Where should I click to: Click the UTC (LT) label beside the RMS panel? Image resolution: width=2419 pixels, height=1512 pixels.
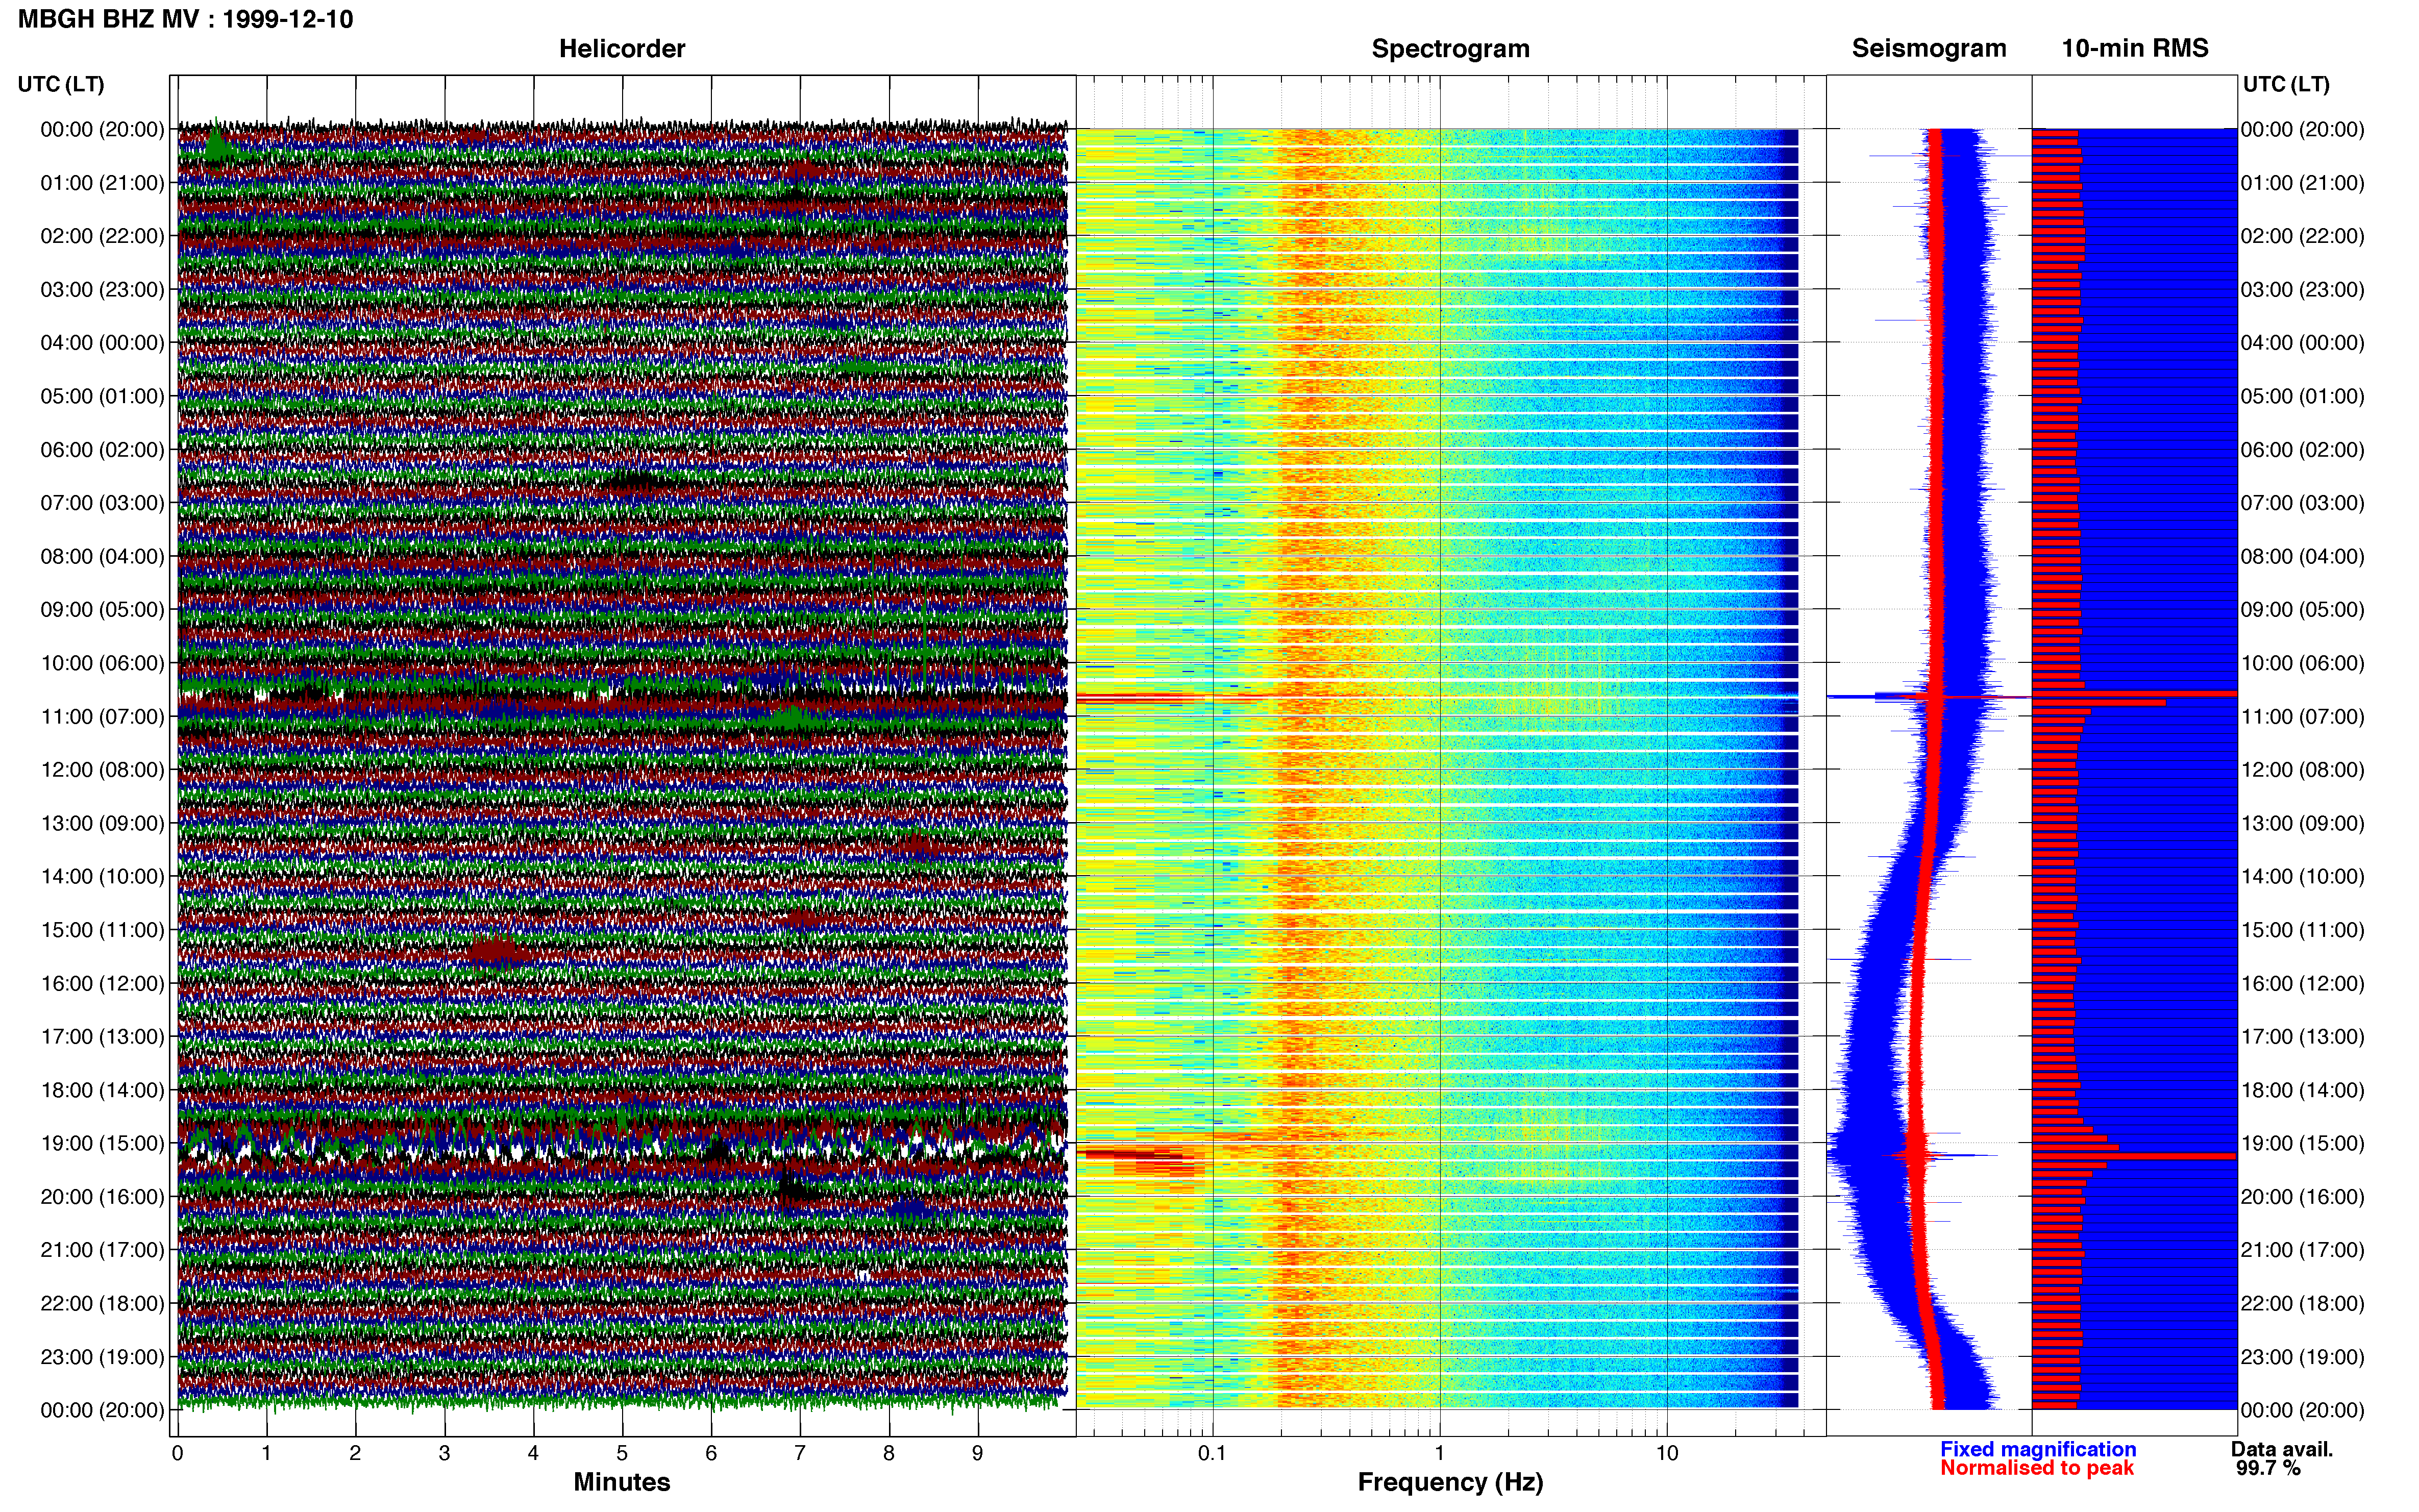pyautogui.click(x=2286, y=84)
